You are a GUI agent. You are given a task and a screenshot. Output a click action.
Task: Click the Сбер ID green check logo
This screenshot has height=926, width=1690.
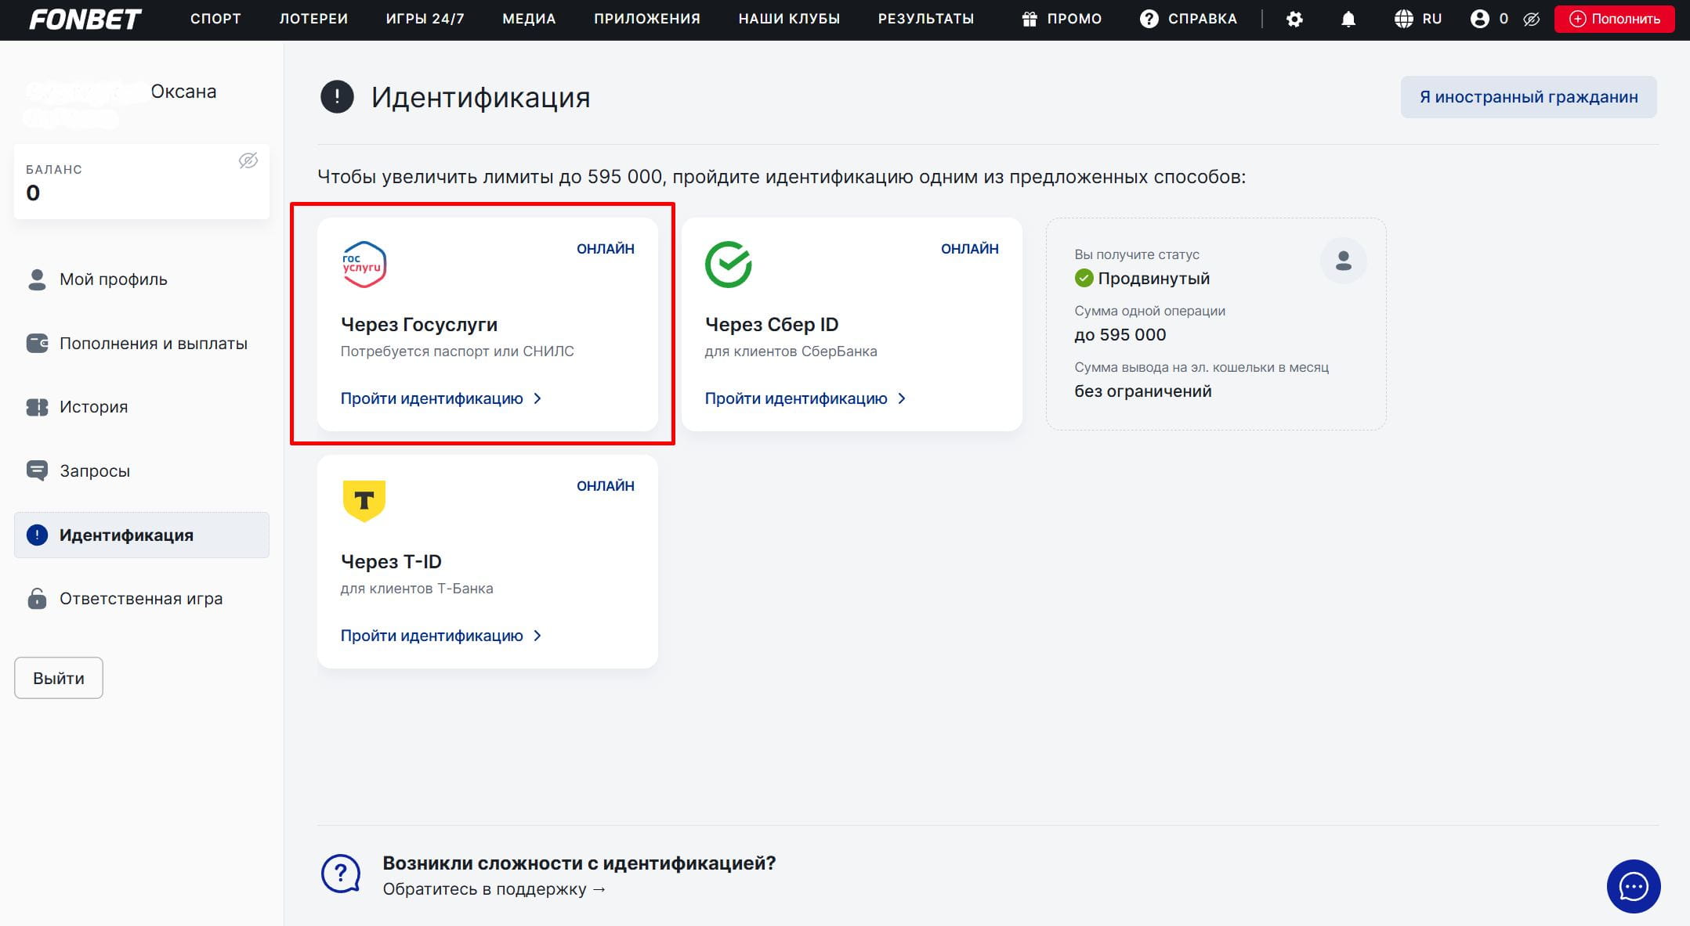coord(729,265)
